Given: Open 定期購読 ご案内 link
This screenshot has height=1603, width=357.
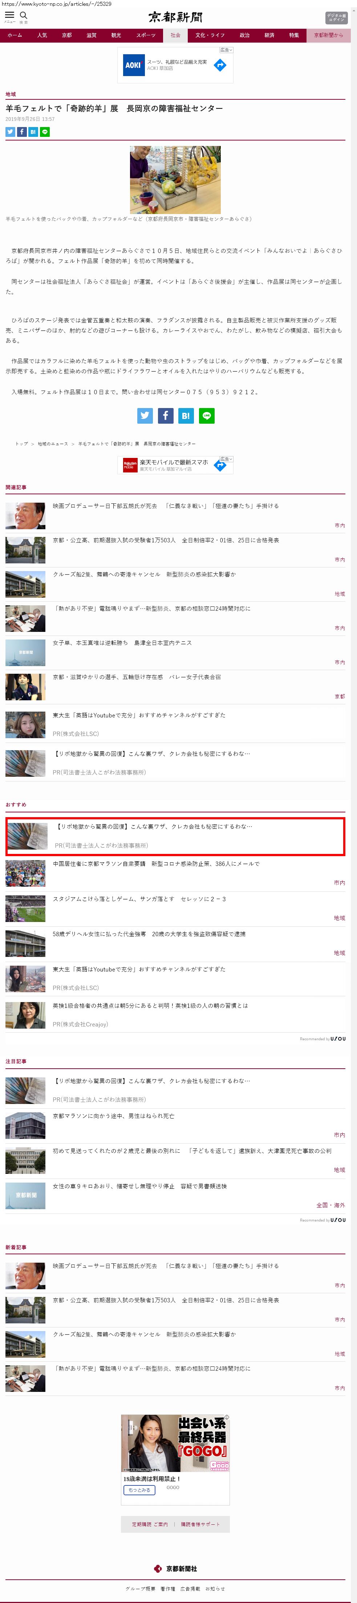Looking at the screenshot, I should [x=150, y=1524].
